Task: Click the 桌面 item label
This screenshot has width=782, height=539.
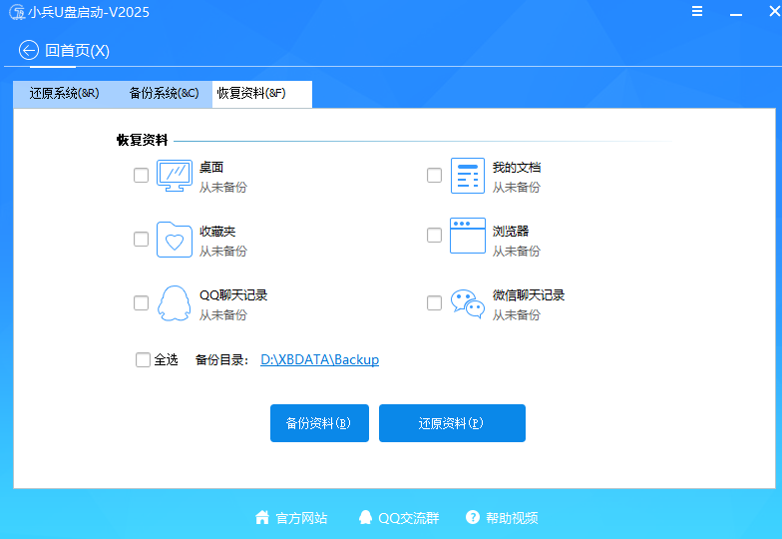Action: pos(211,168)
